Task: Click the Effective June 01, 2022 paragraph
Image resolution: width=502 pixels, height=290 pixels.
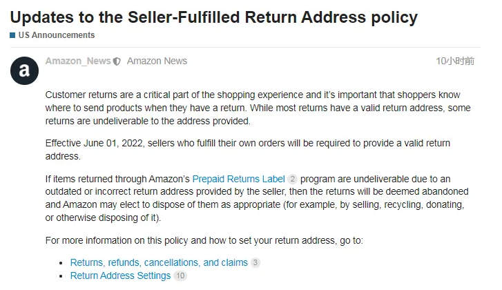Action: point(247,149)
